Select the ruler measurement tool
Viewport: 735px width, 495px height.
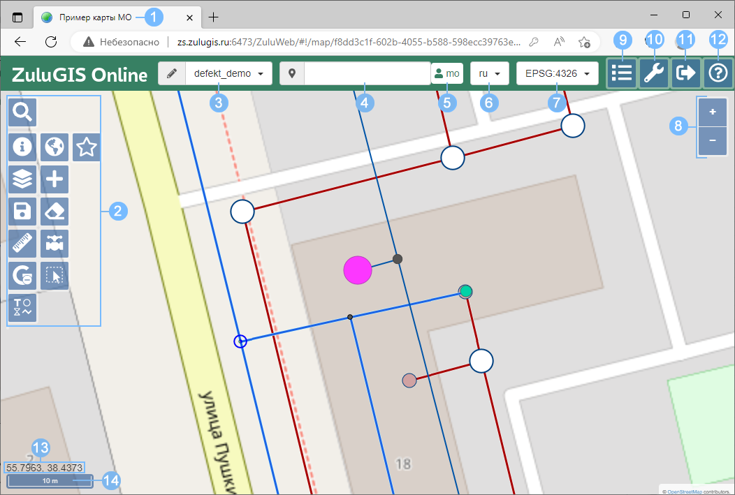click(x=22, y=244)
